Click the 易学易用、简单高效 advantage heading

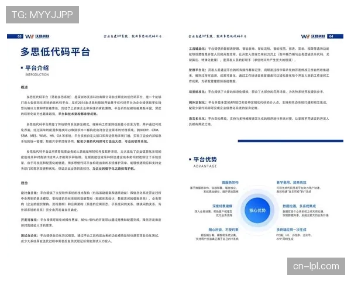291,183
